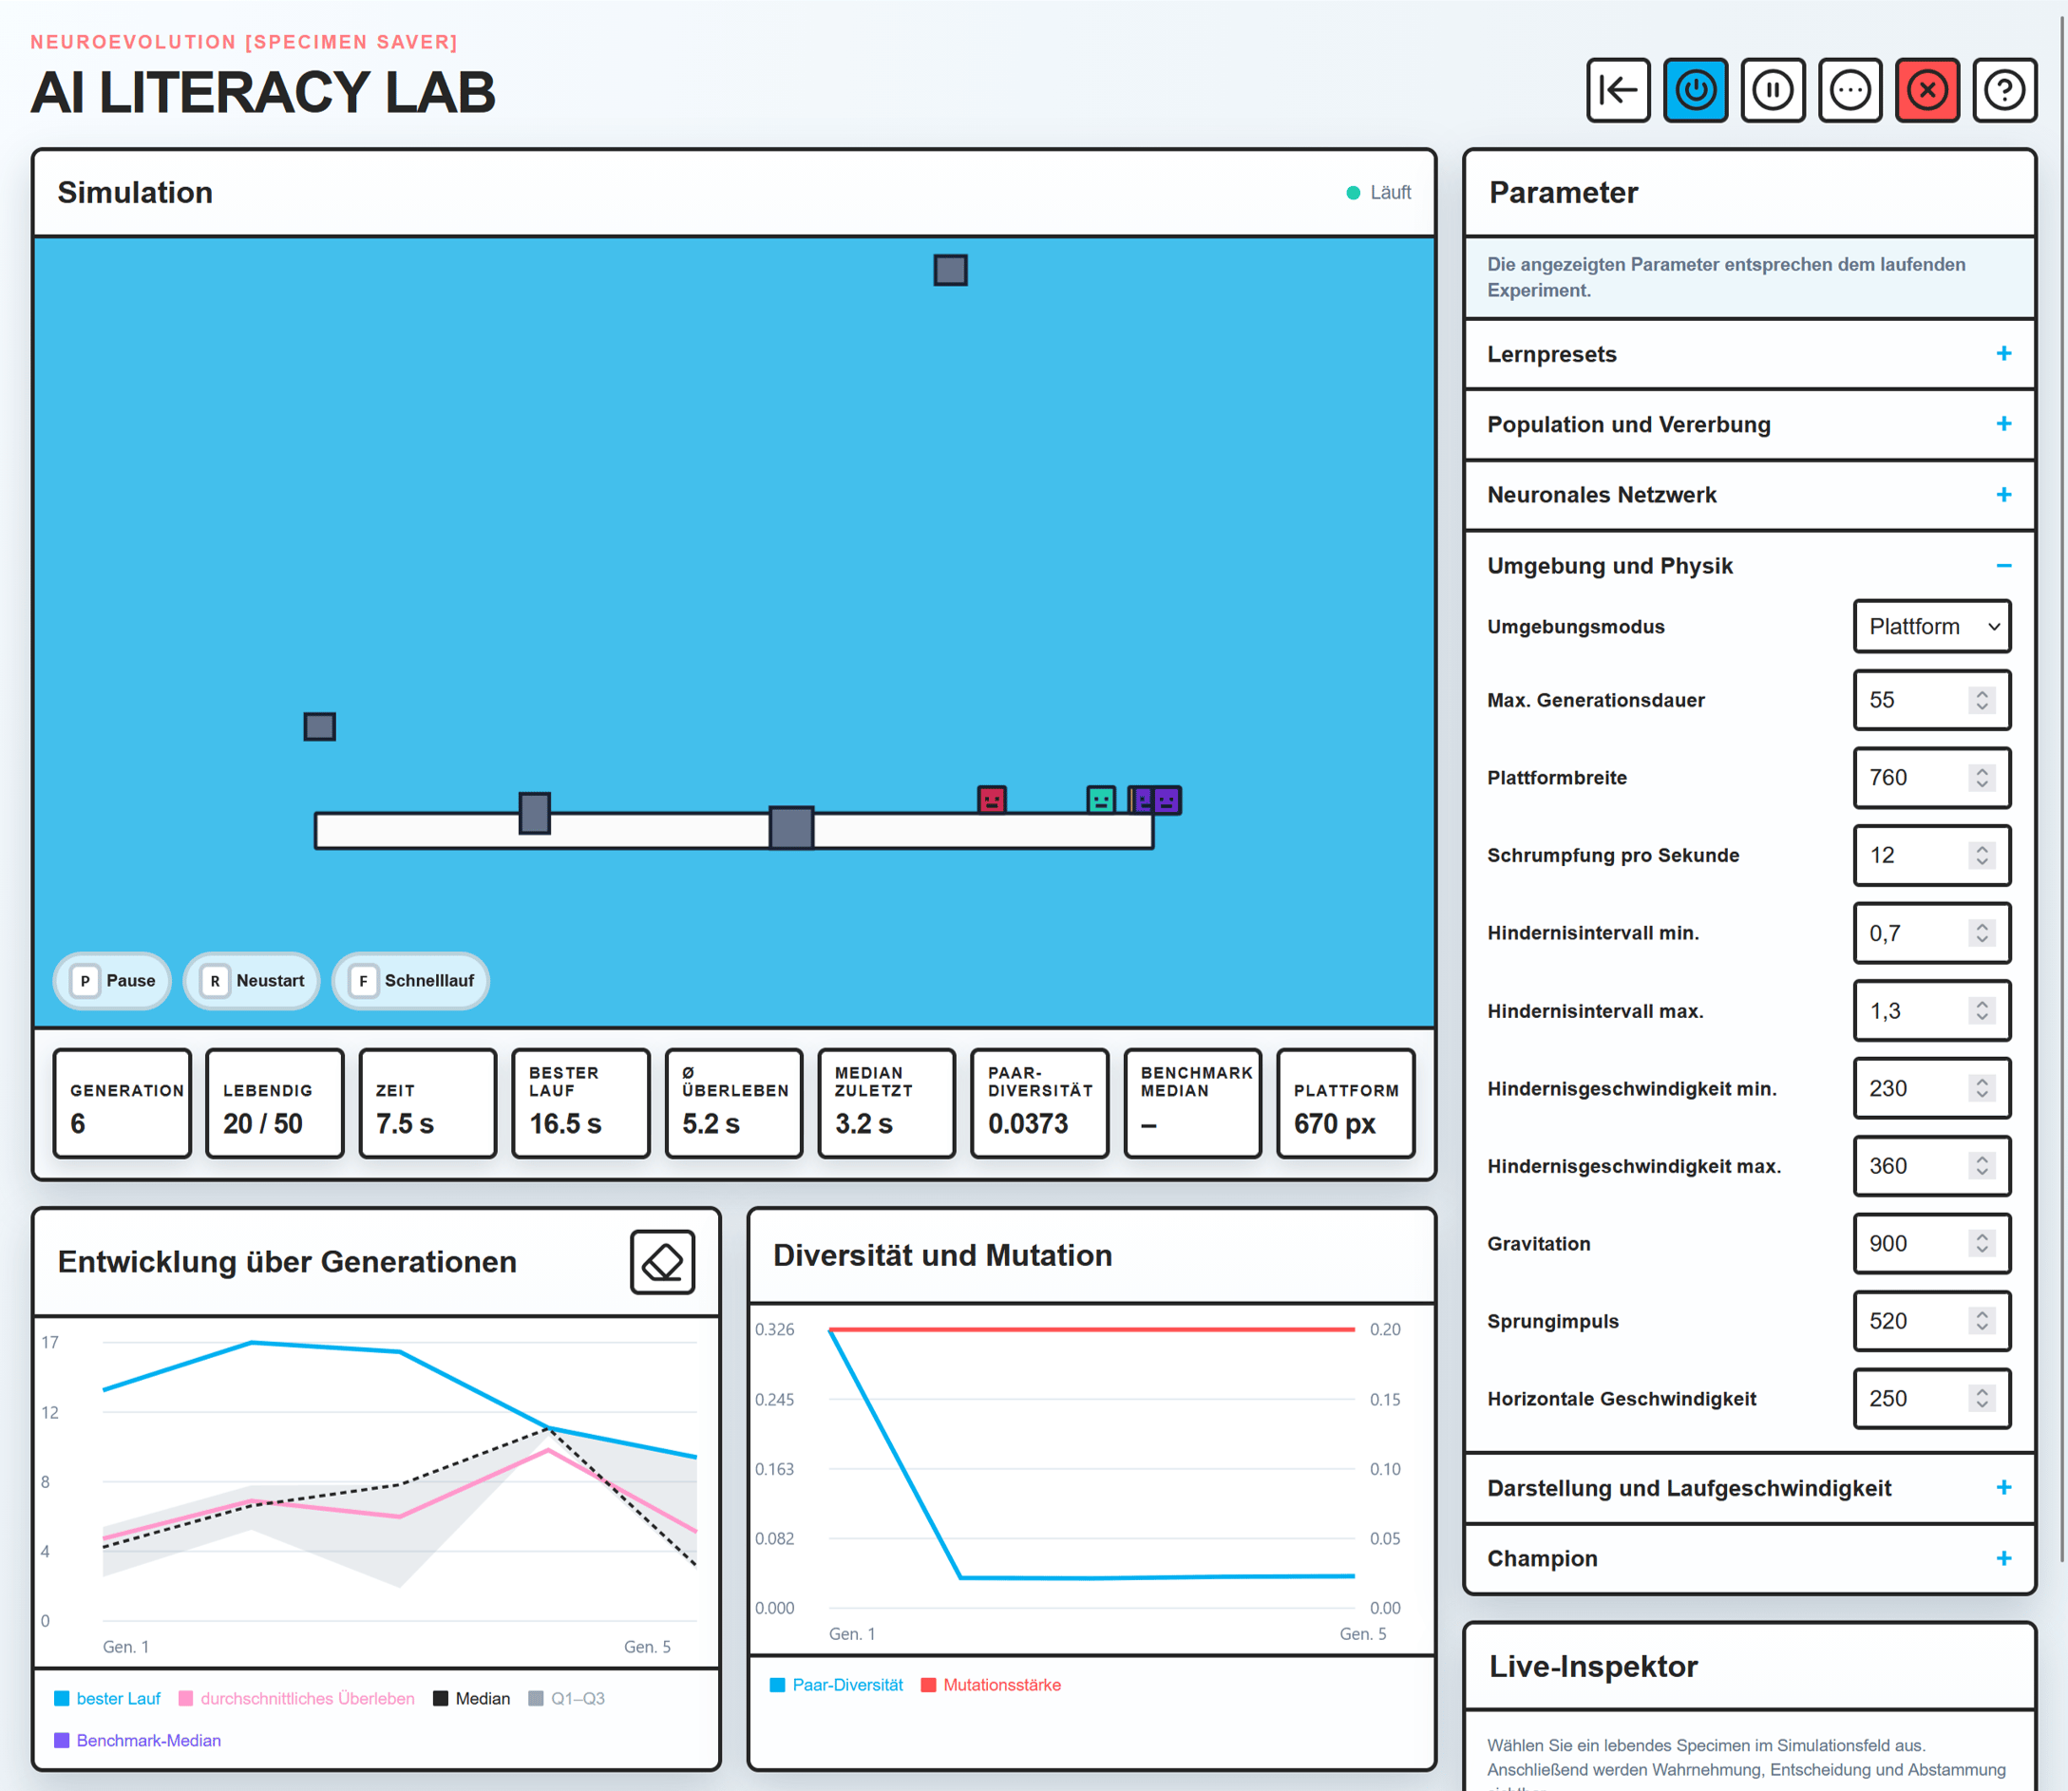Click the back-to-start arrow icon
Viewport: 2068px width, 1791px height.
point(1617,90)
